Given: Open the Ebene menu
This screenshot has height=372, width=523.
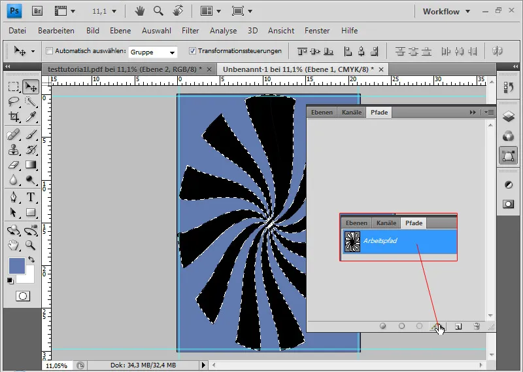Looking at the screenshot, I should click(120, 31).
